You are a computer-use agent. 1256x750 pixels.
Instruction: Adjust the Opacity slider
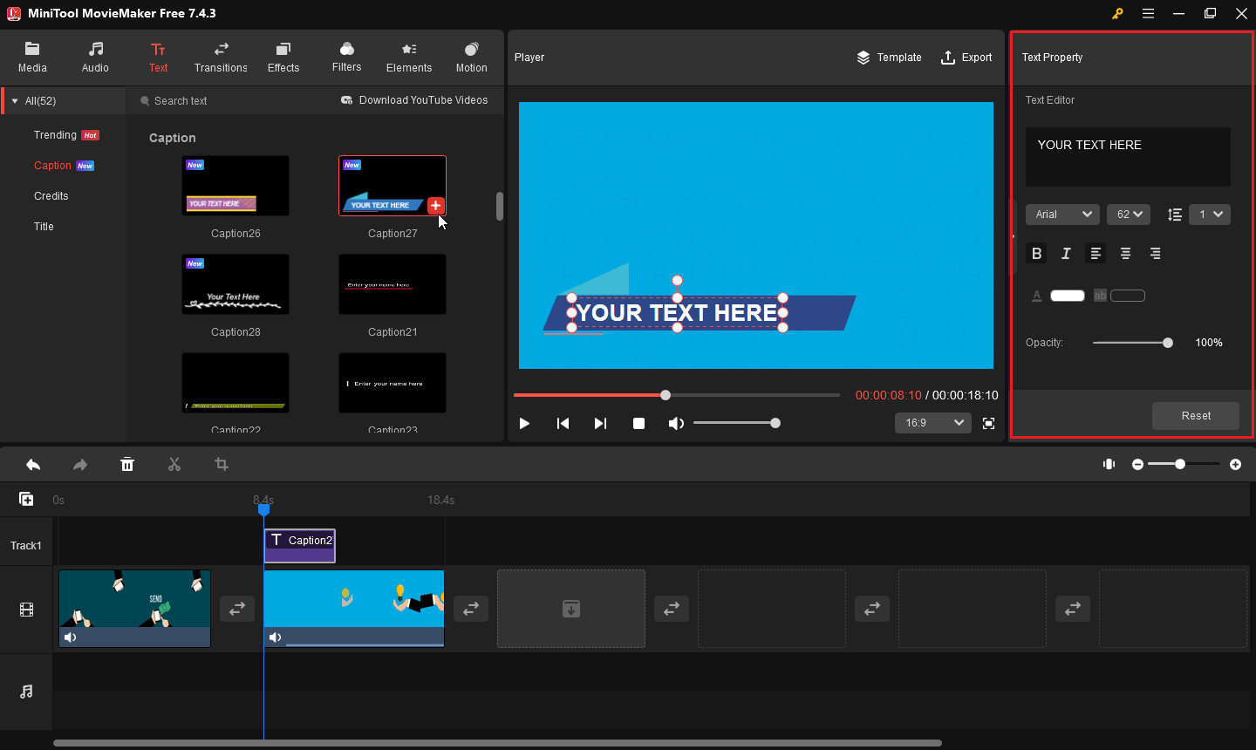[x=1132, y=343]
